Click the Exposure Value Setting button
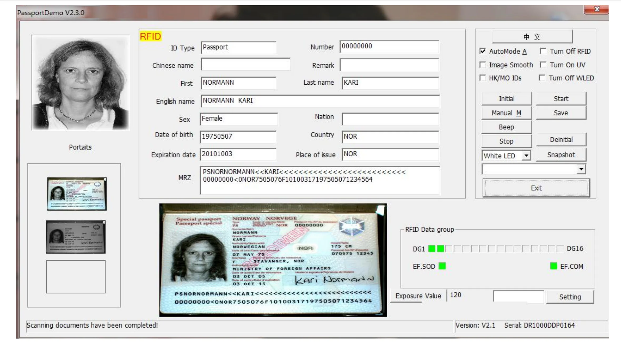 click(x=570, y=297)
